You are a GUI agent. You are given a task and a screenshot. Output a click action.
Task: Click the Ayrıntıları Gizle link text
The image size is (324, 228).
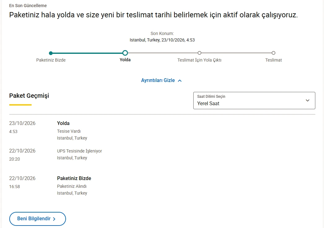[158, 80]
